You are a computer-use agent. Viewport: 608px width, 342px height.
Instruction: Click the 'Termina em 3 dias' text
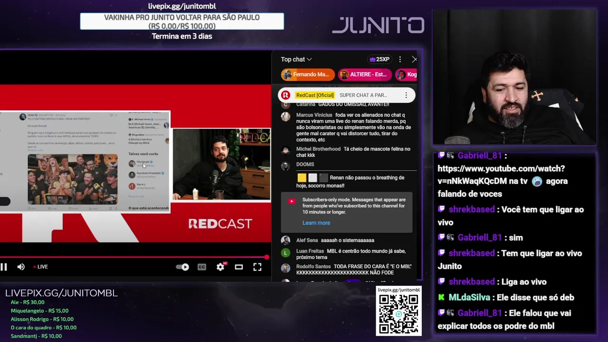182,36
